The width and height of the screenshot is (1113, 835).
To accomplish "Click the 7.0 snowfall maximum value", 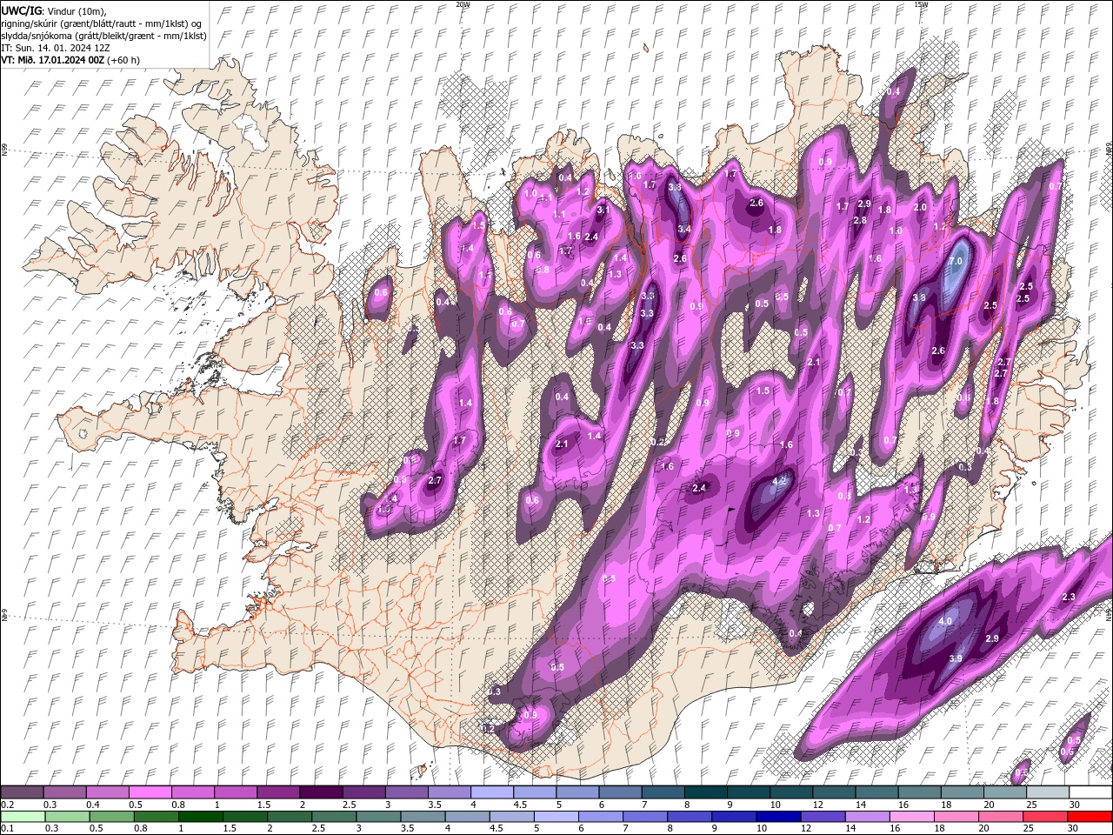I will pyautogui.click(x=956, y=261).
